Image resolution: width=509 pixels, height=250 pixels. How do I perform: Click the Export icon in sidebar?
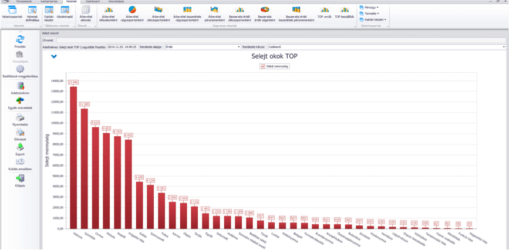(x=20, y=147)
